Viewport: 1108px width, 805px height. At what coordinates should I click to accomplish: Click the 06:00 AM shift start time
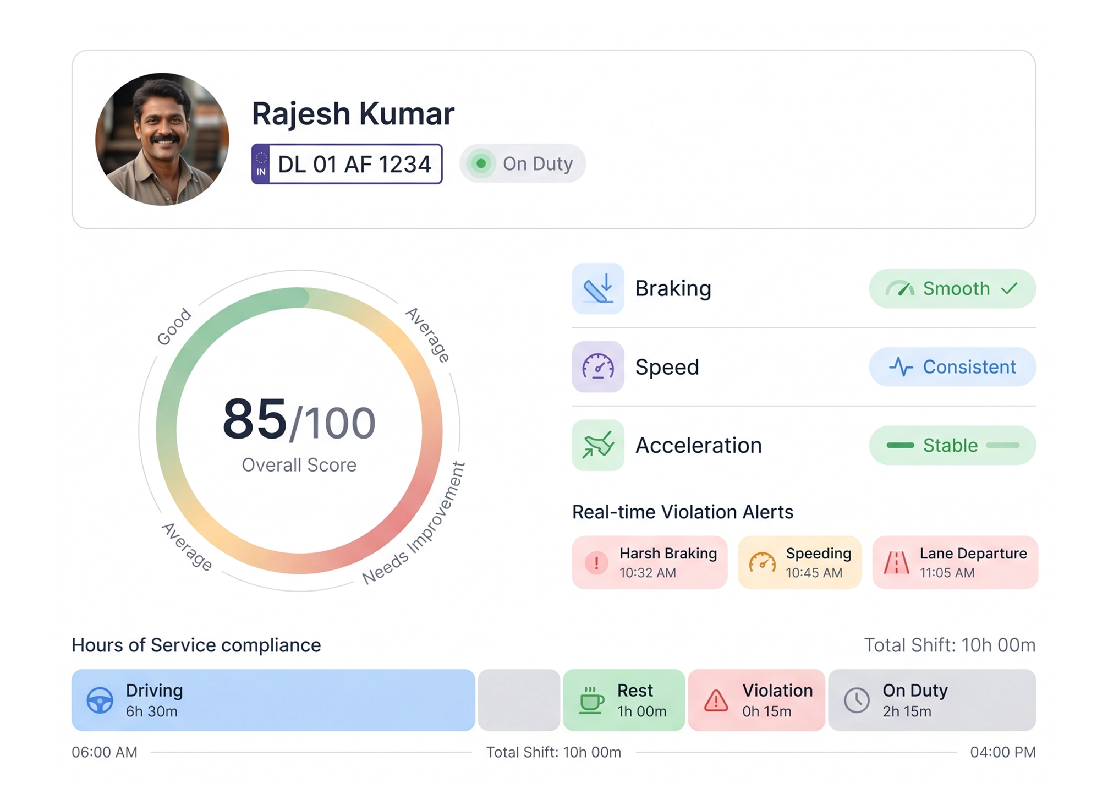[105, 752]
